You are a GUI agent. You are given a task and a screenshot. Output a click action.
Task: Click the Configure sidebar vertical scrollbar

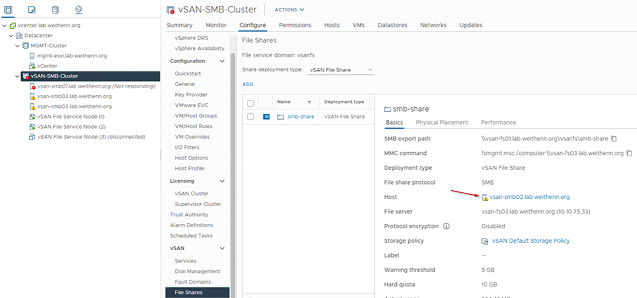tap(233, 175)
